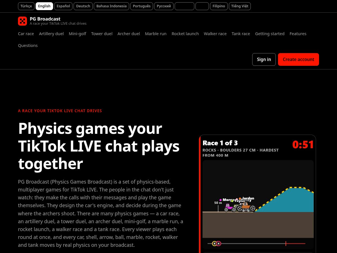Go to the Archer duel section
The image size is (337, 253).
pyautogui.click(x=129, y=34)
